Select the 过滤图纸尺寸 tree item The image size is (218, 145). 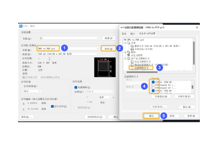tap(141, 68)
